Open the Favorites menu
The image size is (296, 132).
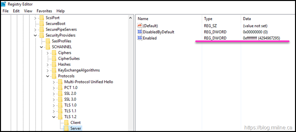(x=44, y=11)
